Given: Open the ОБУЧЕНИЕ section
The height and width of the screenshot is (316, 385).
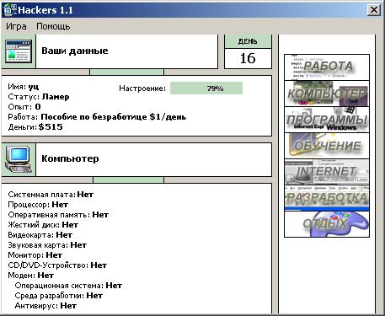Looking at the screenshot, I should (327, 146).
